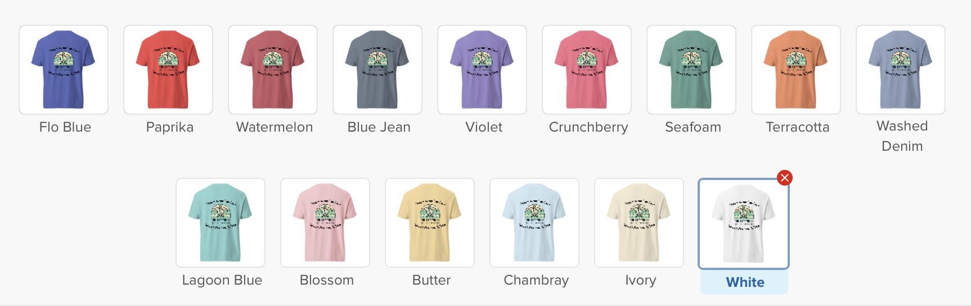Image resolution: width=971 pixels, height=306 pixels.
Task: Pick the Blossom pink shirt
Action: 325,223
